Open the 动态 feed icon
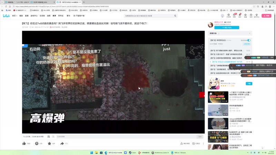Viewport: 276px width, 155px height. [x=240, y=15]
